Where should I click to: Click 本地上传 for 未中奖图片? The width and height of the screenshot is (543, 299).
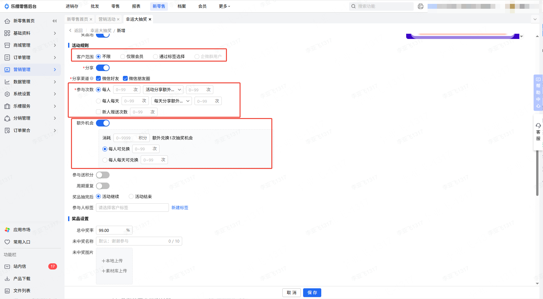(112, 261)
